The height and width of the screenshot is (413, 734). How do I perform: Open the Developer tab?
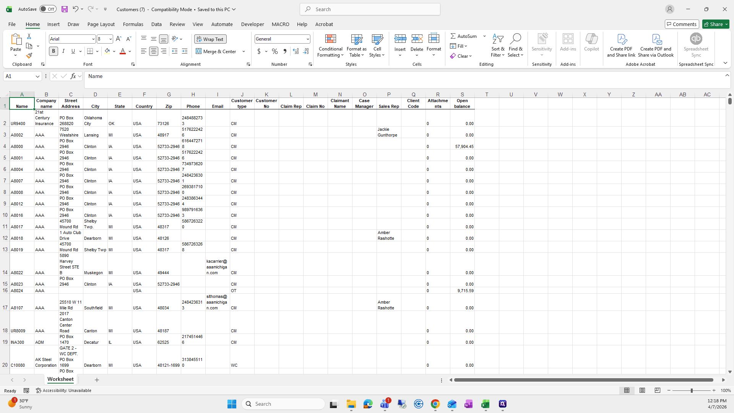[x=252, y=24]
